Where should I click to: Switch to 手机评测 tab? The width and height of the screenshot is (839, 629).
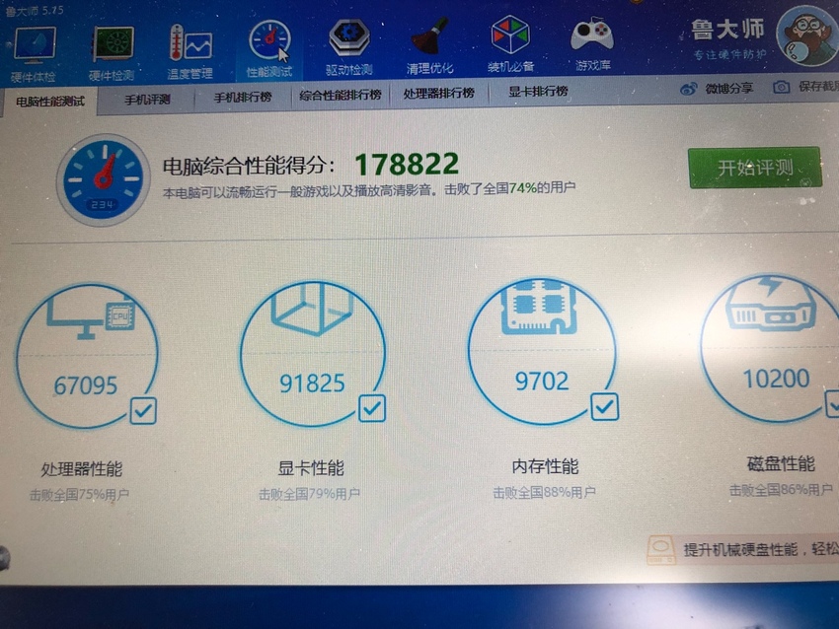(x=147, y=100)
